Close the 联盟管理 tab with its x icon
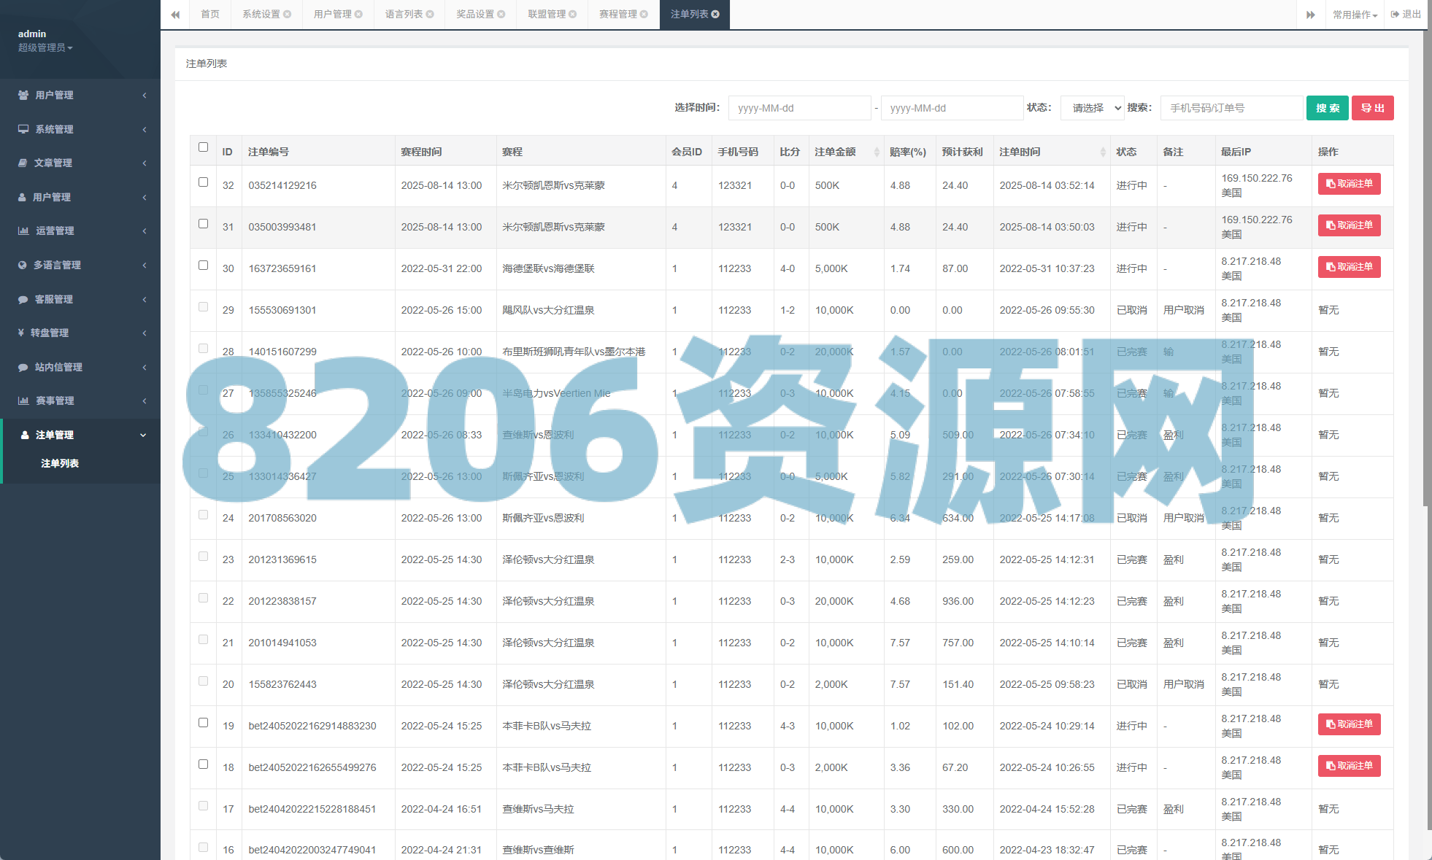Image resolution: width=1432 pixels, height=860 pixels. pos(573,15)
